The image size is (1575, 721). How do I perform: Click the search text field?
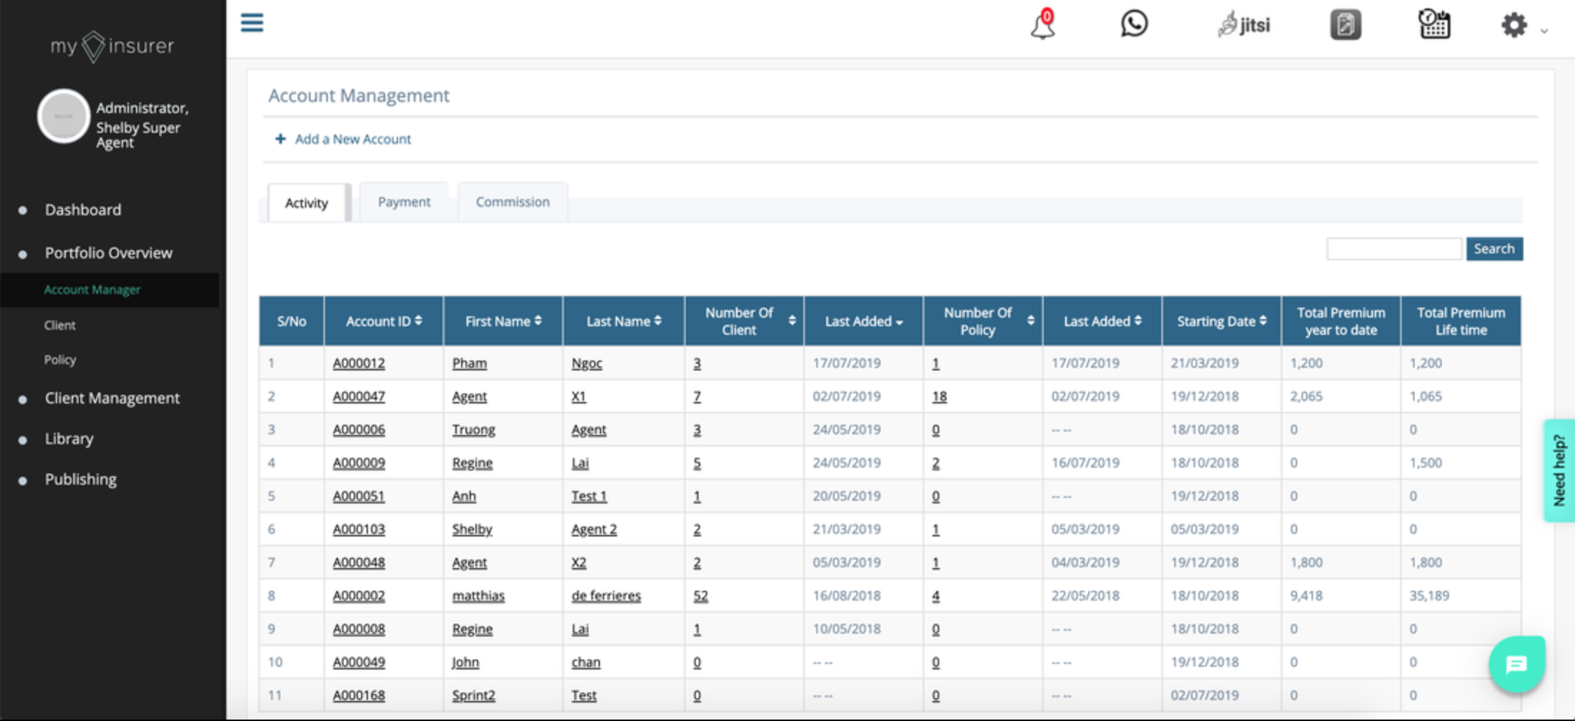pos(1394,249)
